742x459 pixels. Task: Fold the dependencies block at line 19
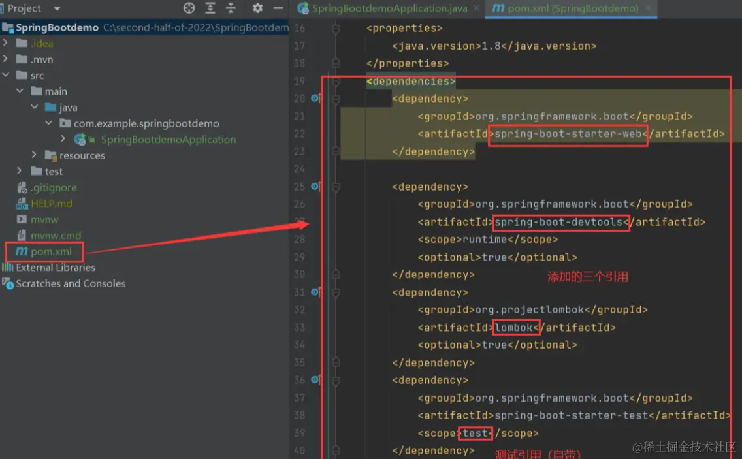click(336, 82)
